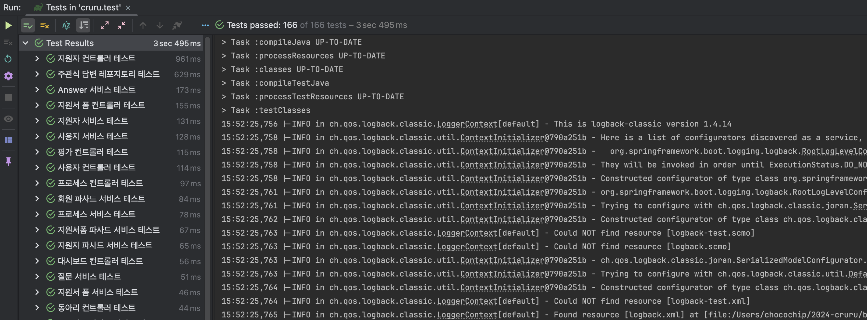Viewport: 867px width, 320px height.
Task: Click the Stop square icon in sidebar
Action: tap(8, 97)
